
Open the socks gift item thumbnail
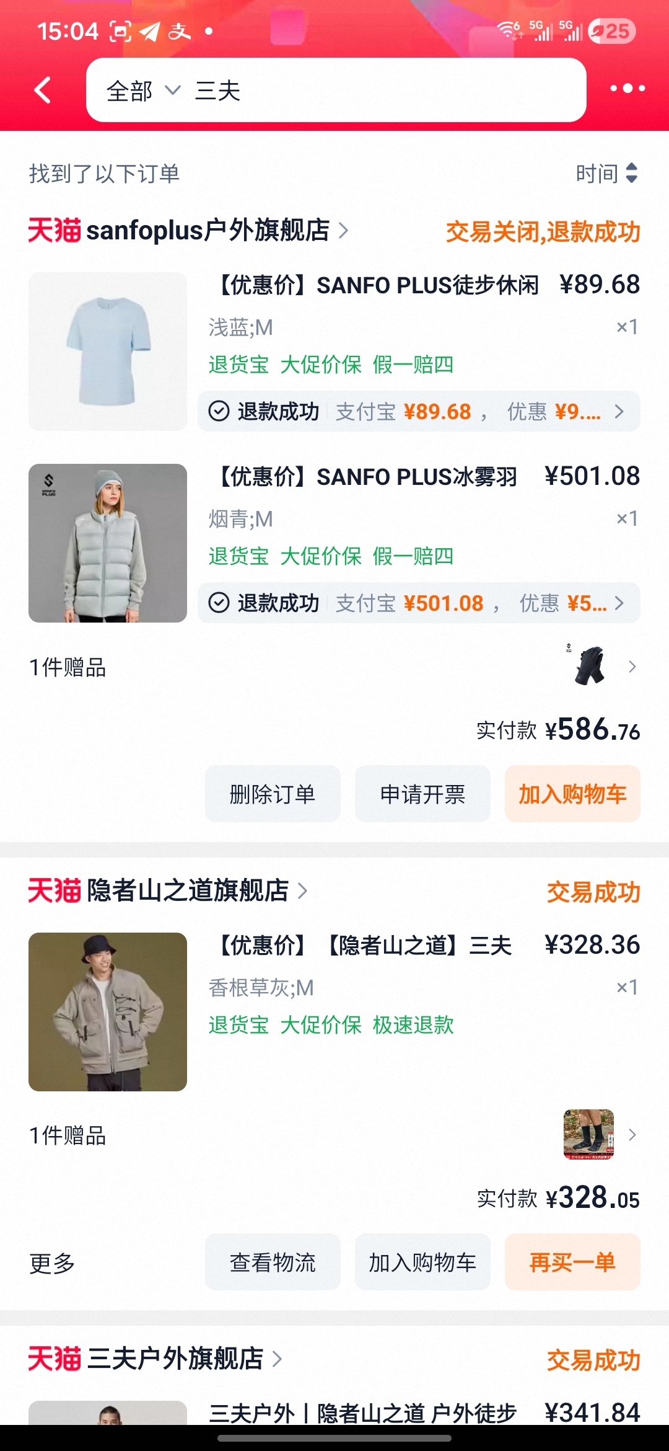pos(588,1134)
